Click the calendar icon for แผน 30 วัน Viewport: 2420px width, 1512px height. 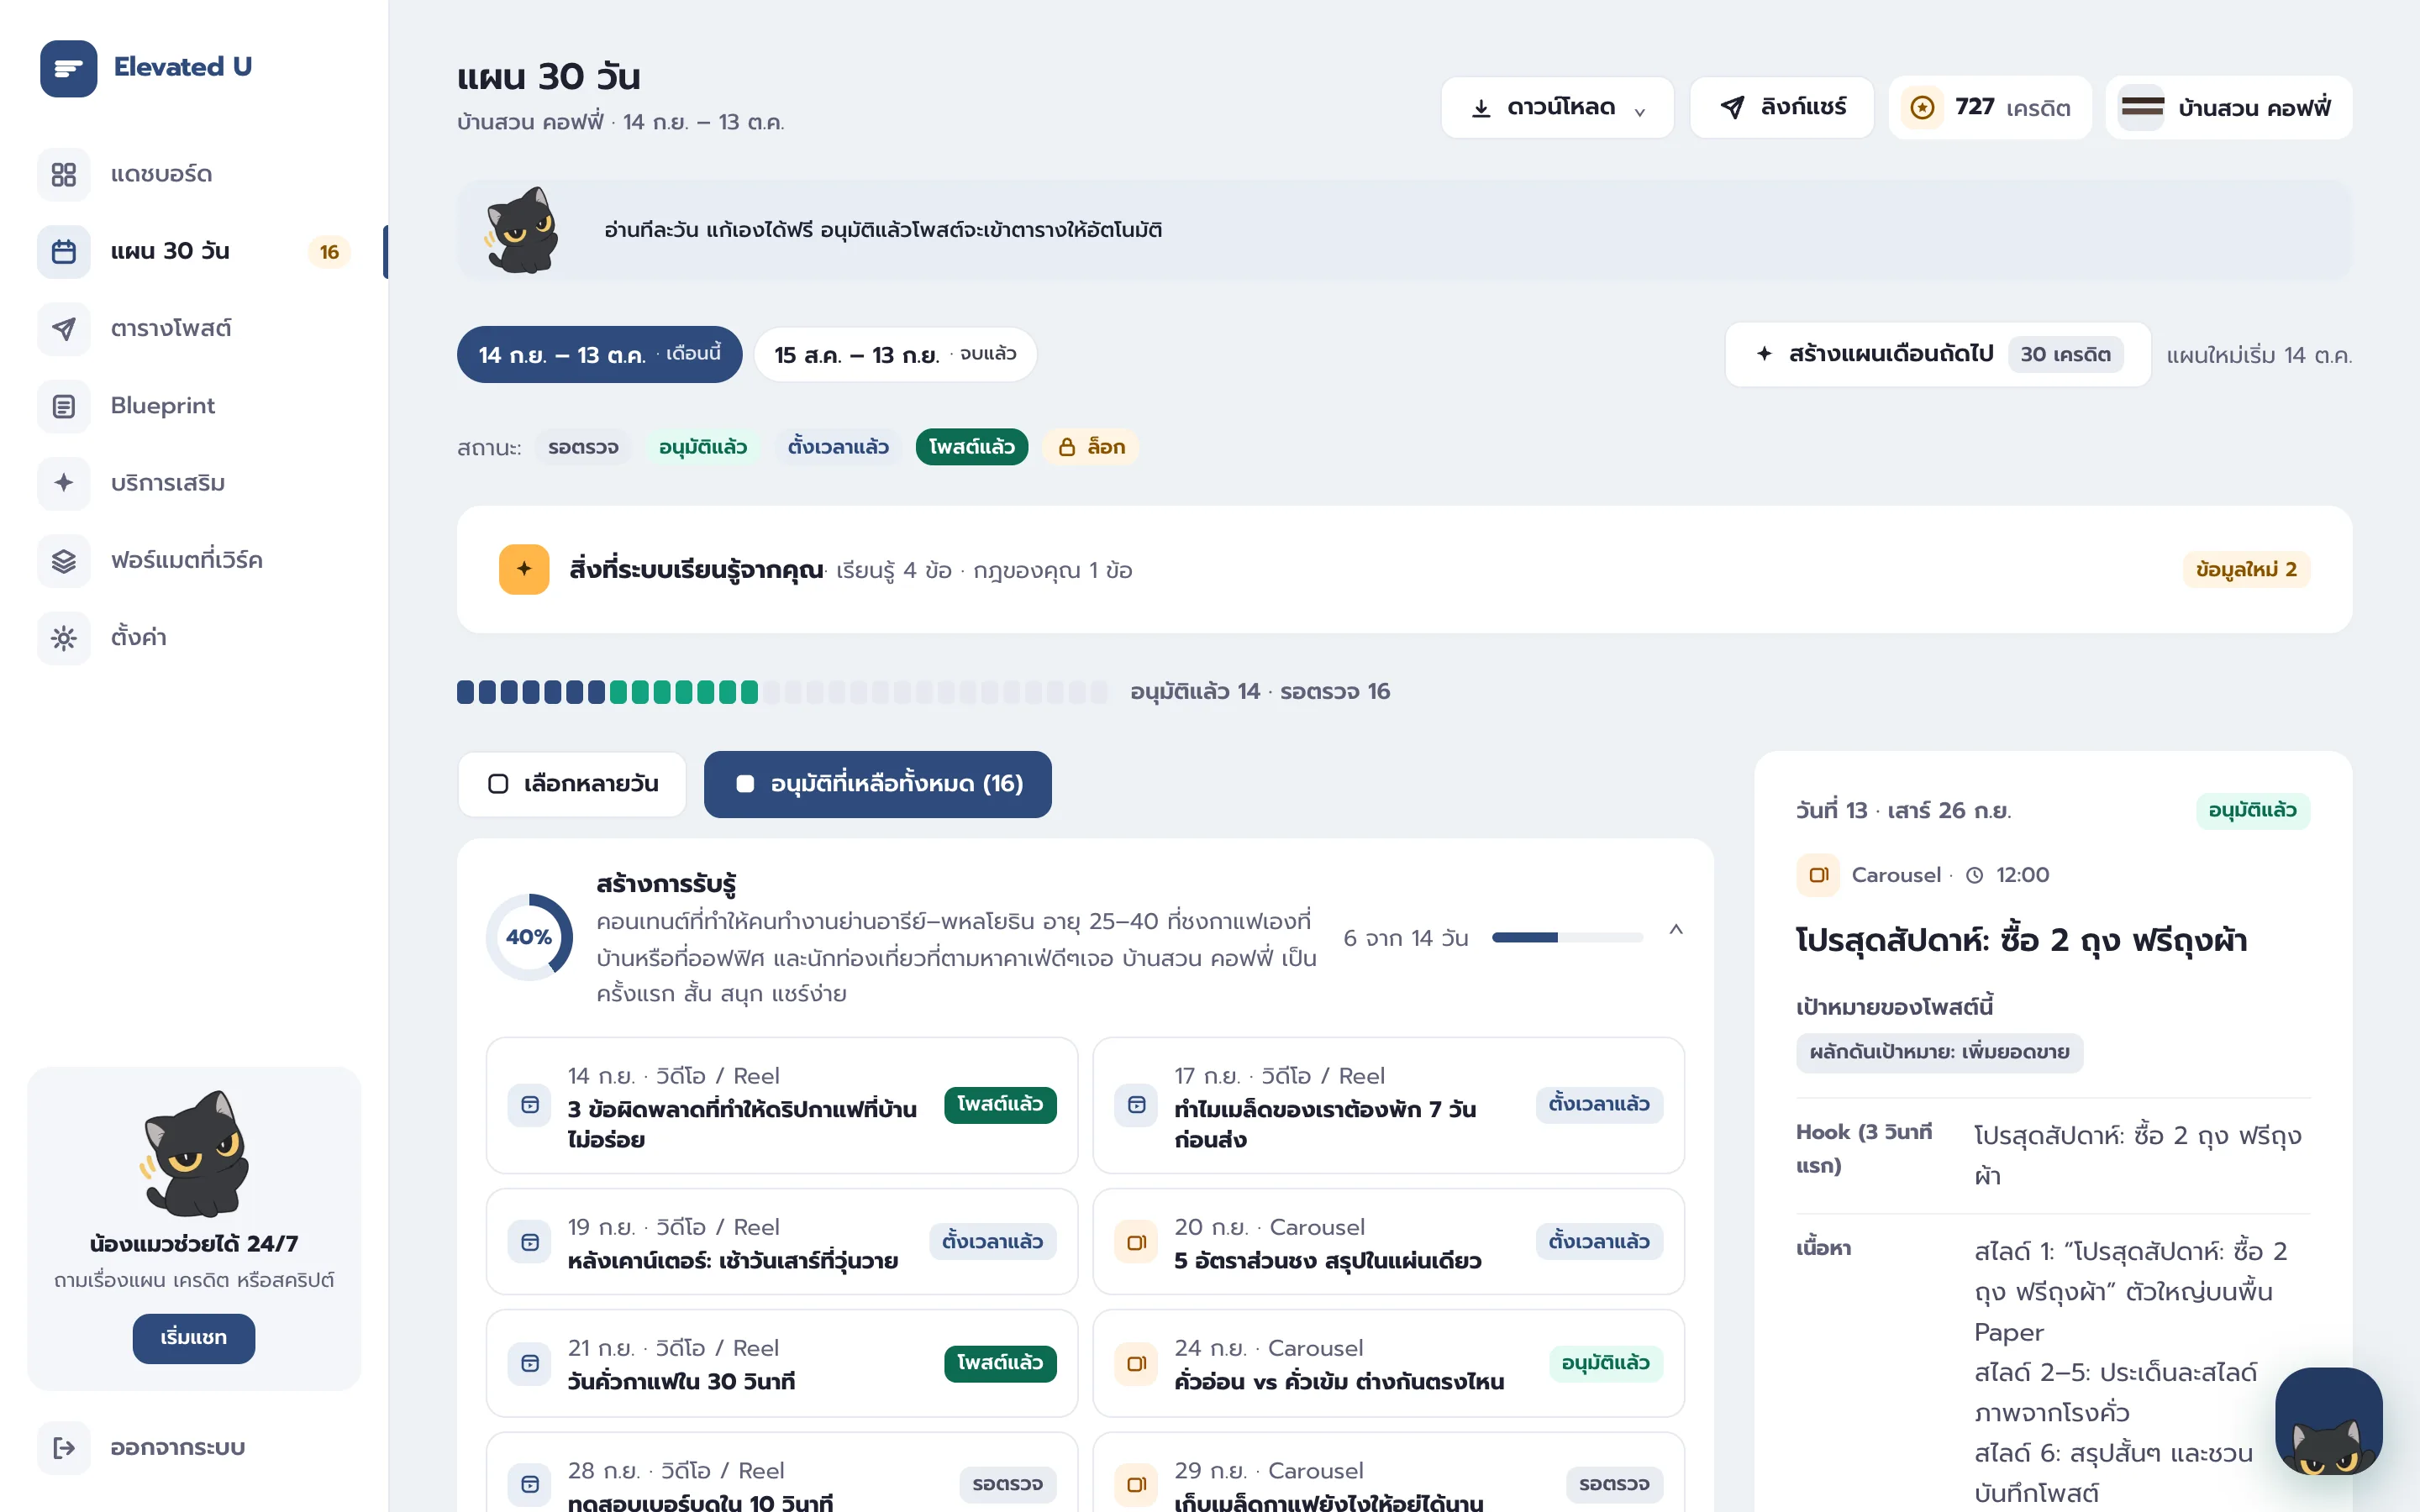[64, 251]
